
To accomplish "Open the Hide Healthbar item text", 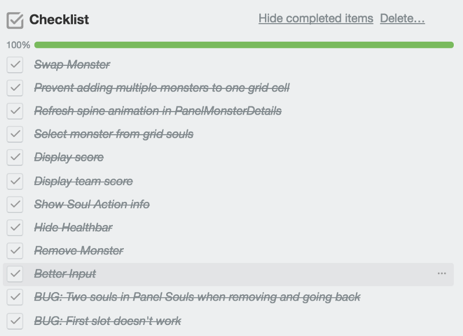I will point(74,227).
